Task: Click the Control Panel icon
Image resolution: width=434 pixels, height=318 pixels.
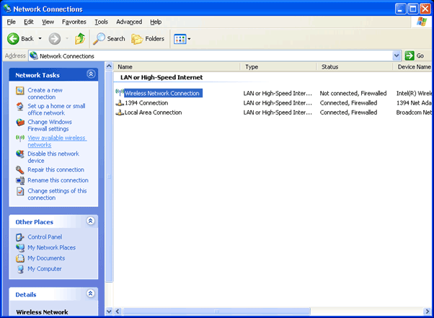Action: [x=20, y=237]
